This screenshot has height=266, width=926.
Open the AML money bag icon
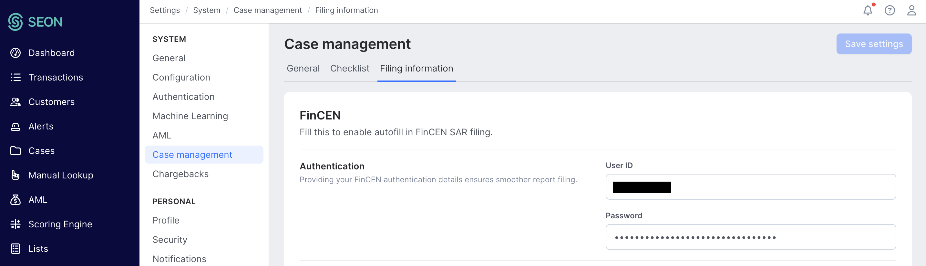15,200
